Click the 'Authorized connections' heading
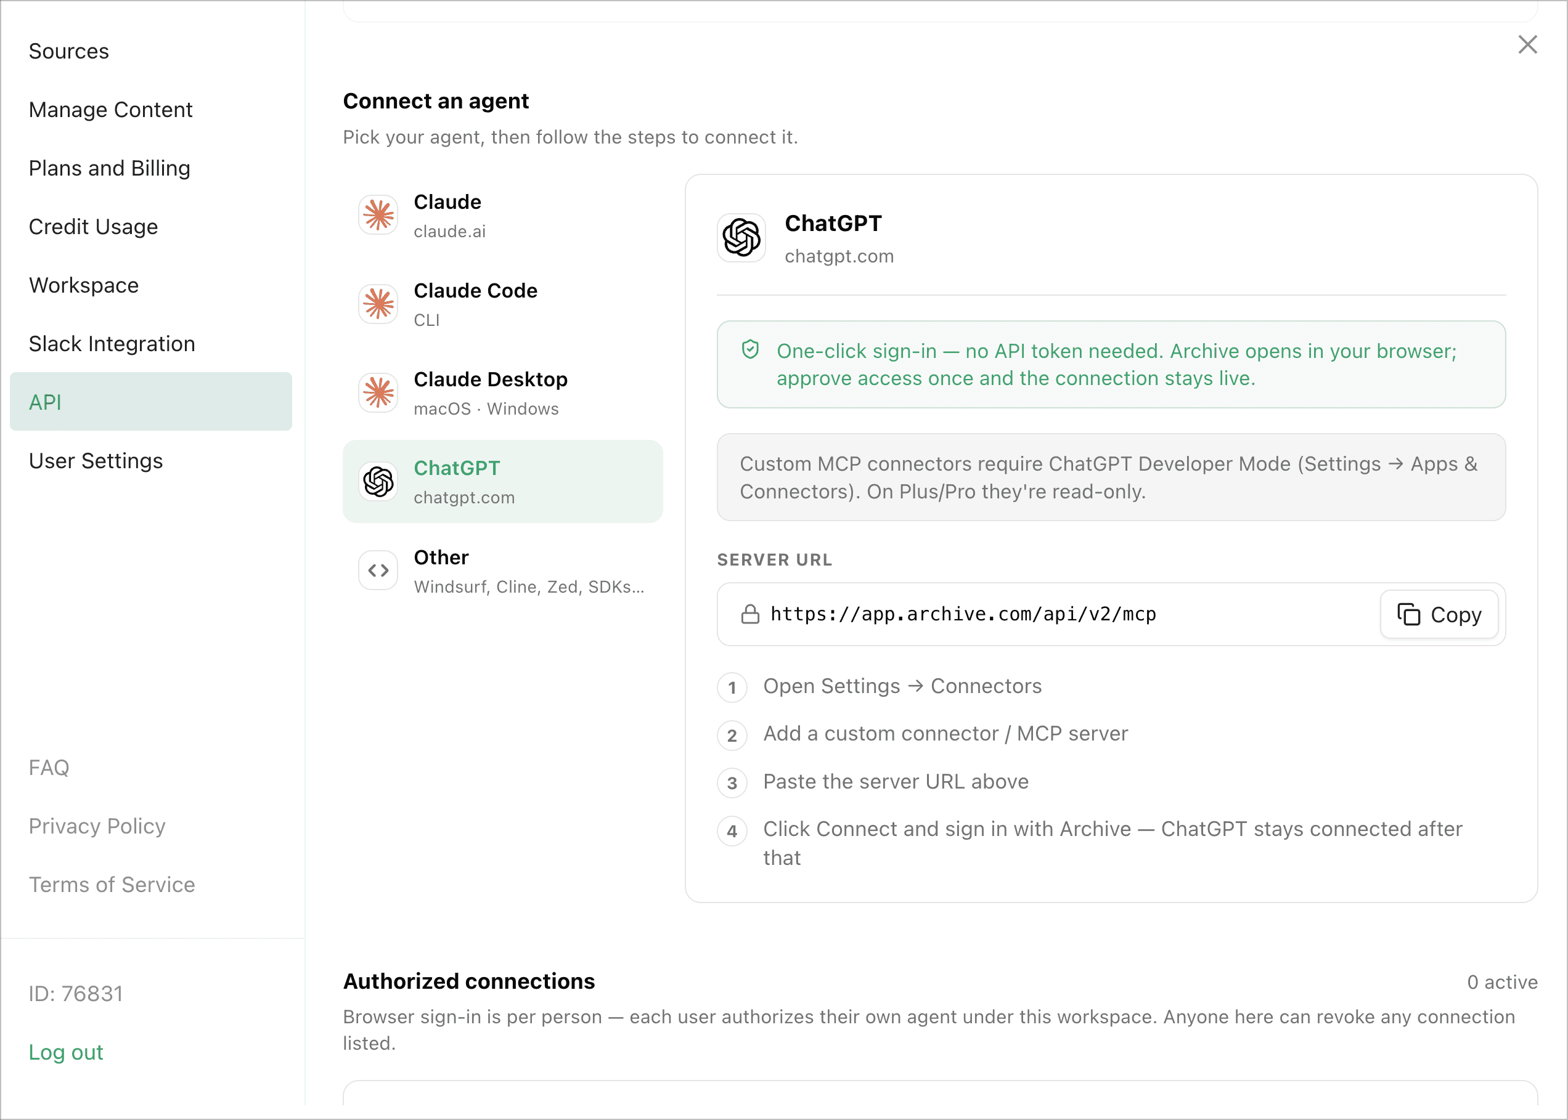The height and width of the screenshot is (1120, 1568). (x=469, y=981)
